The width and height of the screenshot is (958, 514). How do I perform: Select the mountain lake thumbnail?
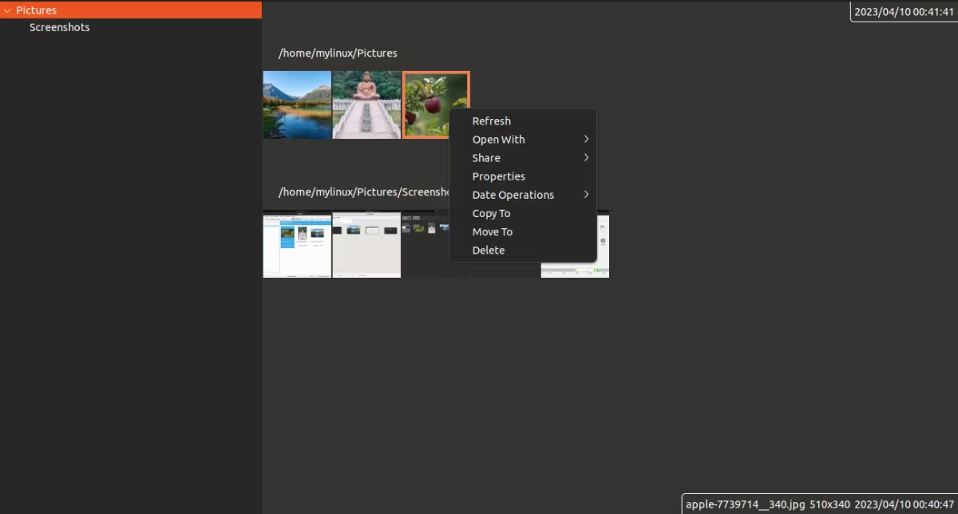pyautogui.click(x=297, y=105)
